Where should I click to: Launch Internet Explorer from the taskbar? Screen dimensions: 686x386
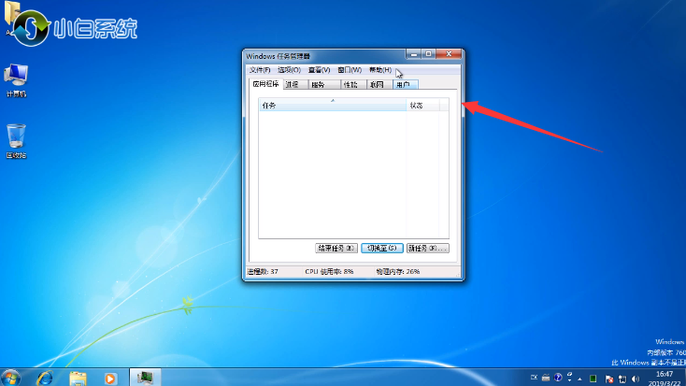[x=45, y=378]
